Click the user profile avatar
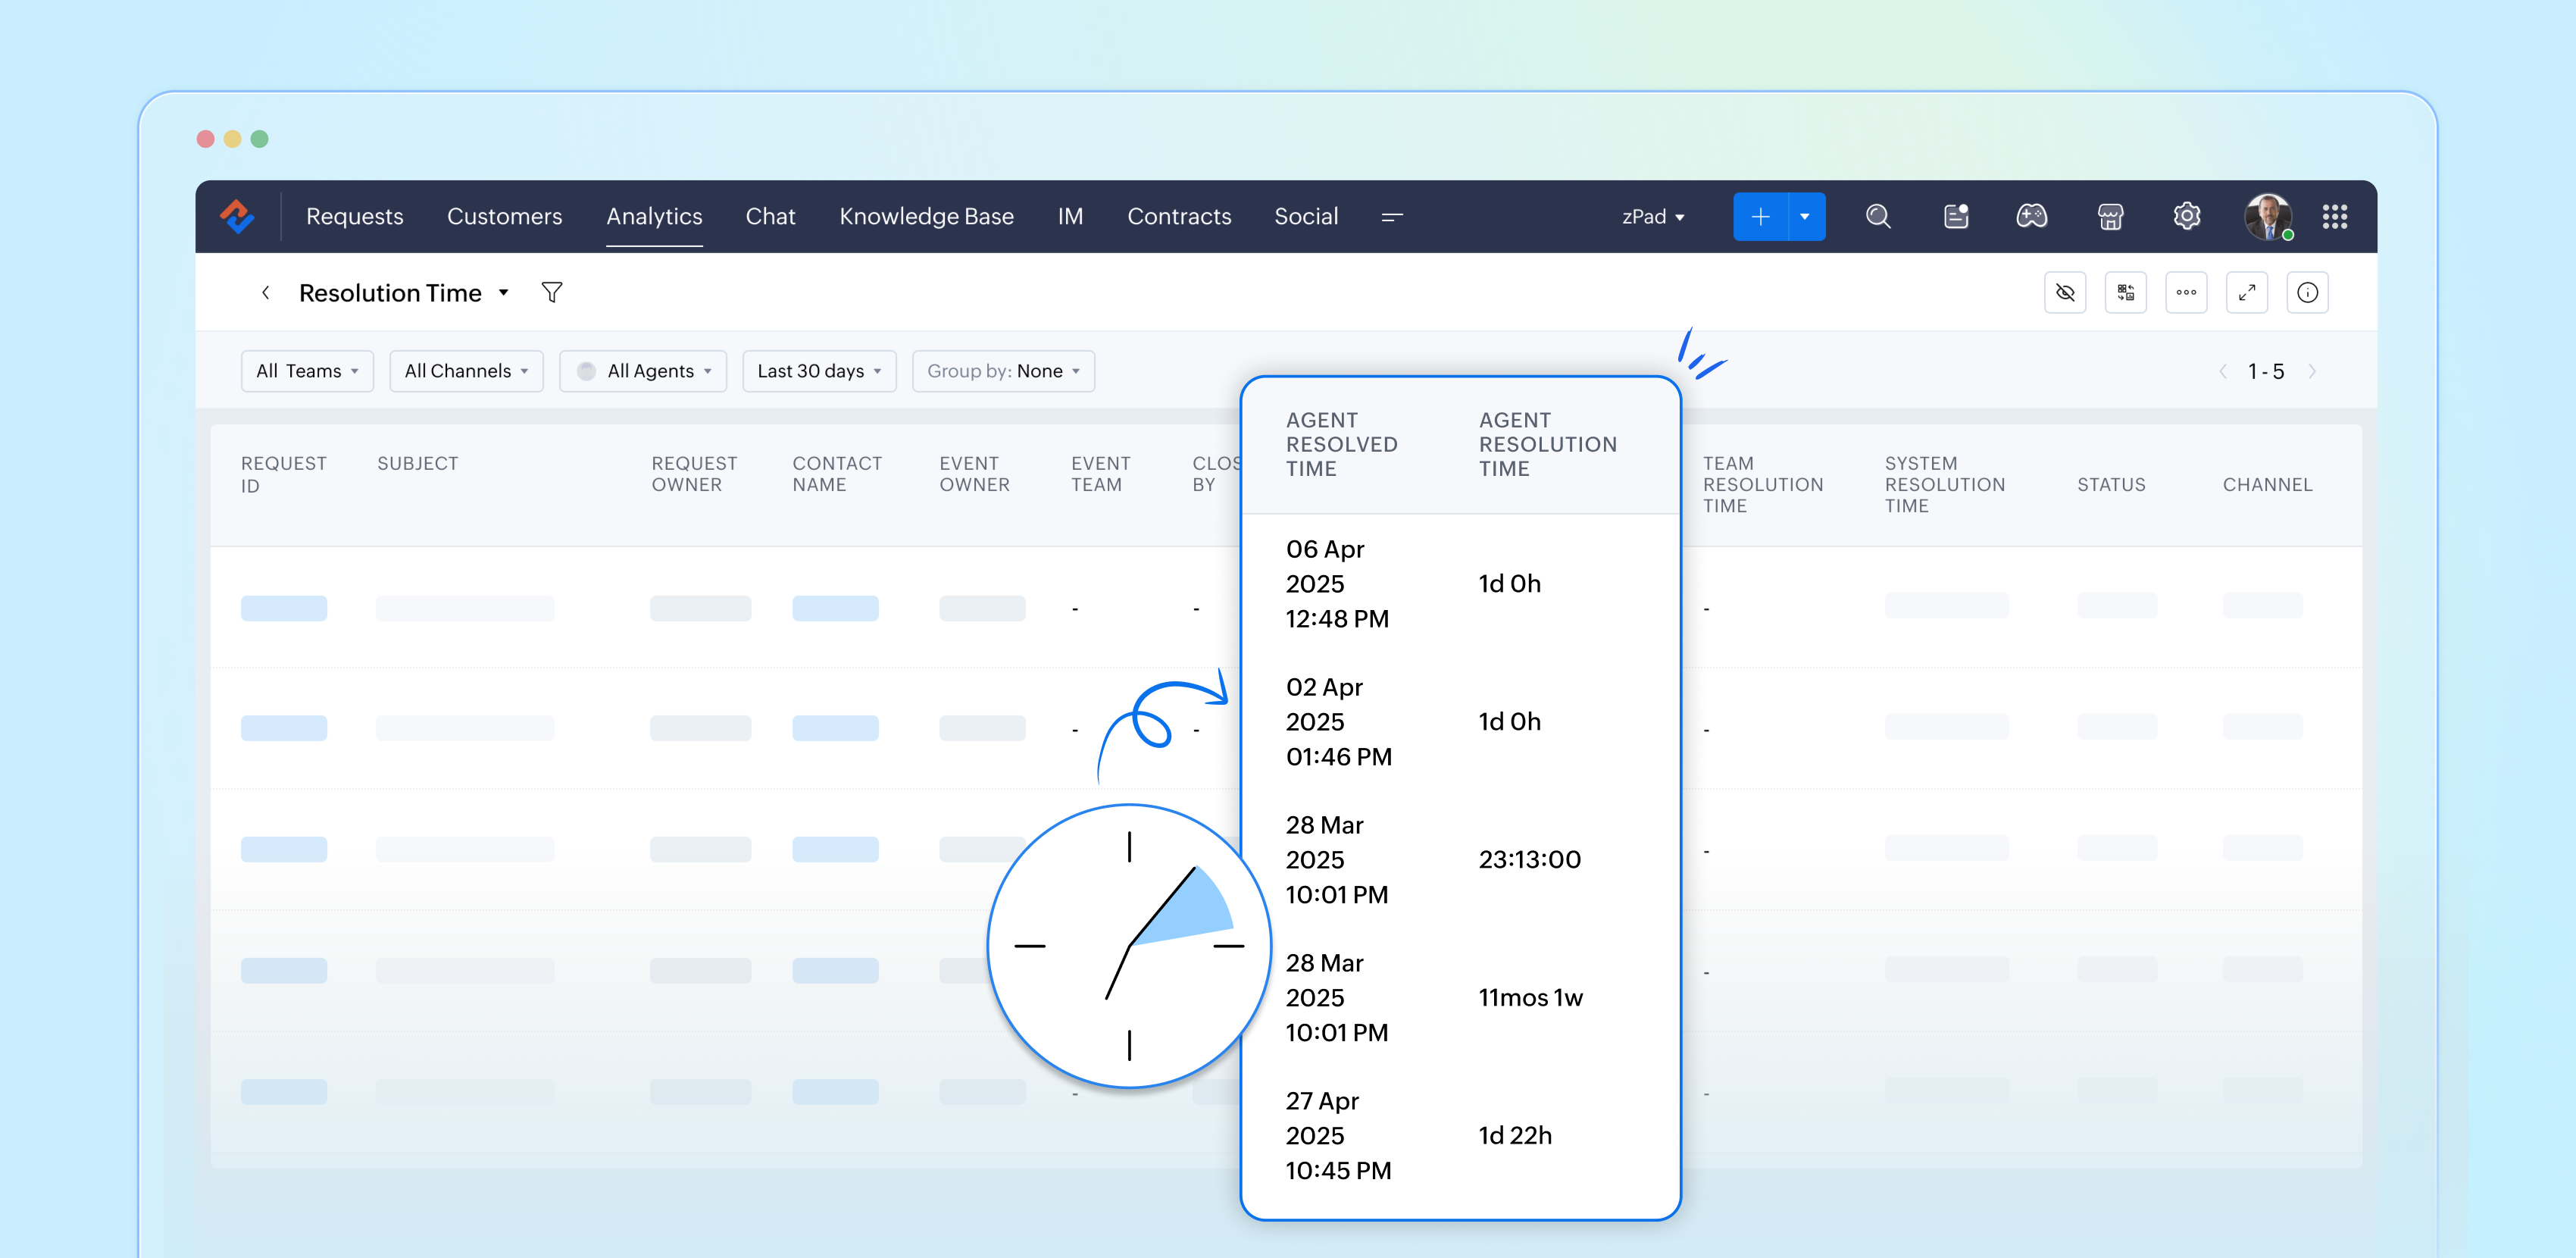This screenshot has height=1258, width=2576. click(2266, 216)
